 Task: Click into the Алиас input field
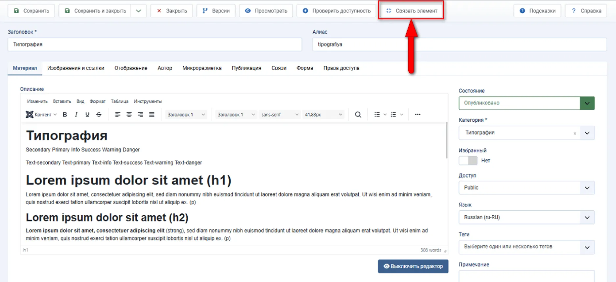pyautogui.click(x=459, y=44)
